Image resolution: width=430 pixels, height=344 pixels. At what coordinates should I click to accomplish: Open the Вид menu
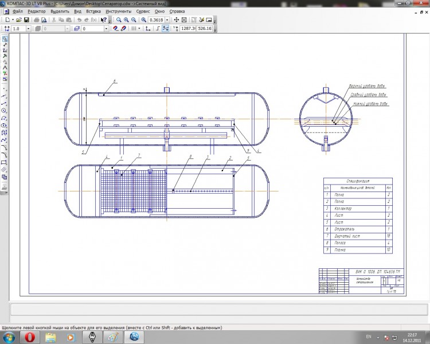click(x=77, y=11)
